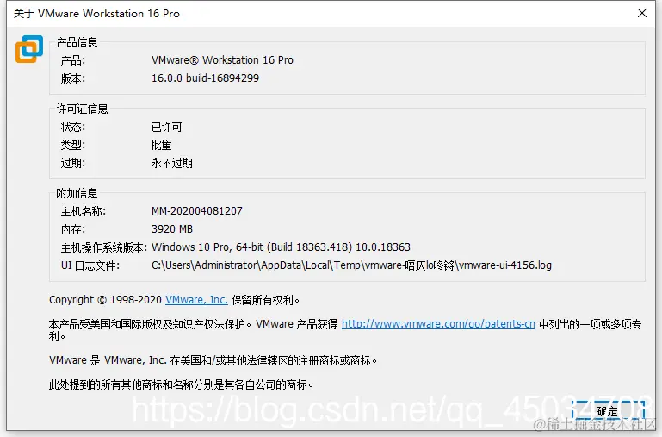Viewport: 662px width, 437px height.
Task: Open the VMware, Inc. hyperlink
Action: point(196,300)
